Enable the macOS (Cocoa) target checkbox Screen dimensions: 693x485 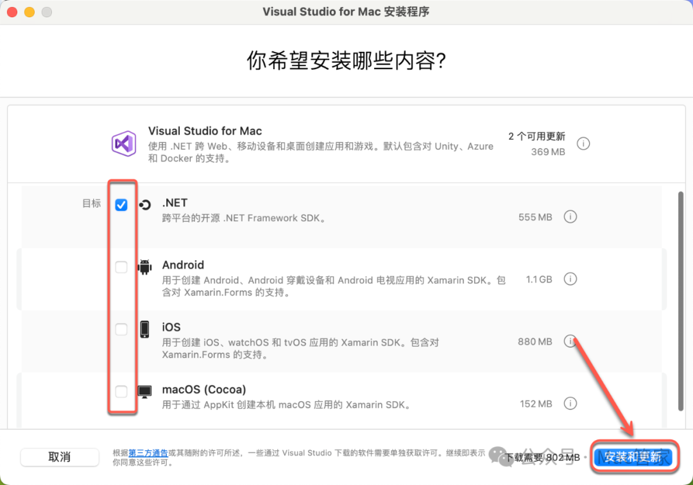(x=121, y=391)
